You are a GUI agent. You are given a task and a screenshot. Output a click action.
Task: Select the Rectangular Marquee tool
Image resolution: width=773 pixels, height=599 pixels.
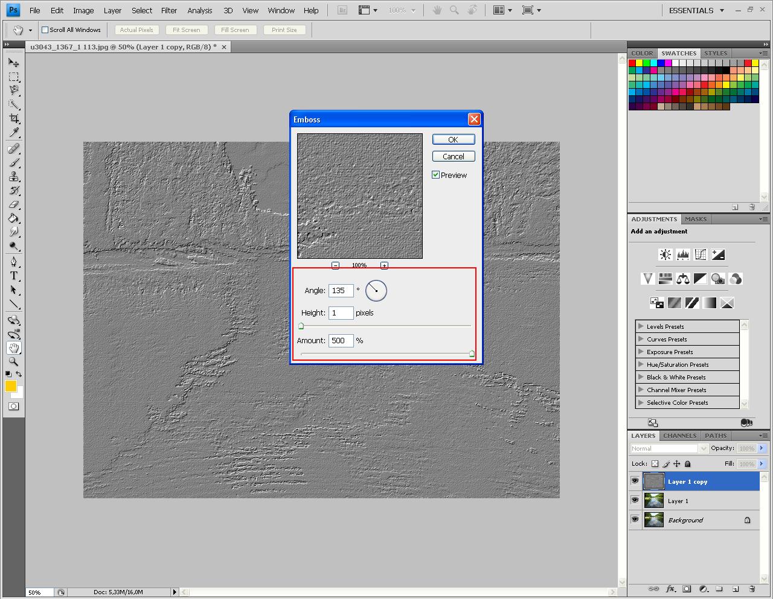[14, 77]
